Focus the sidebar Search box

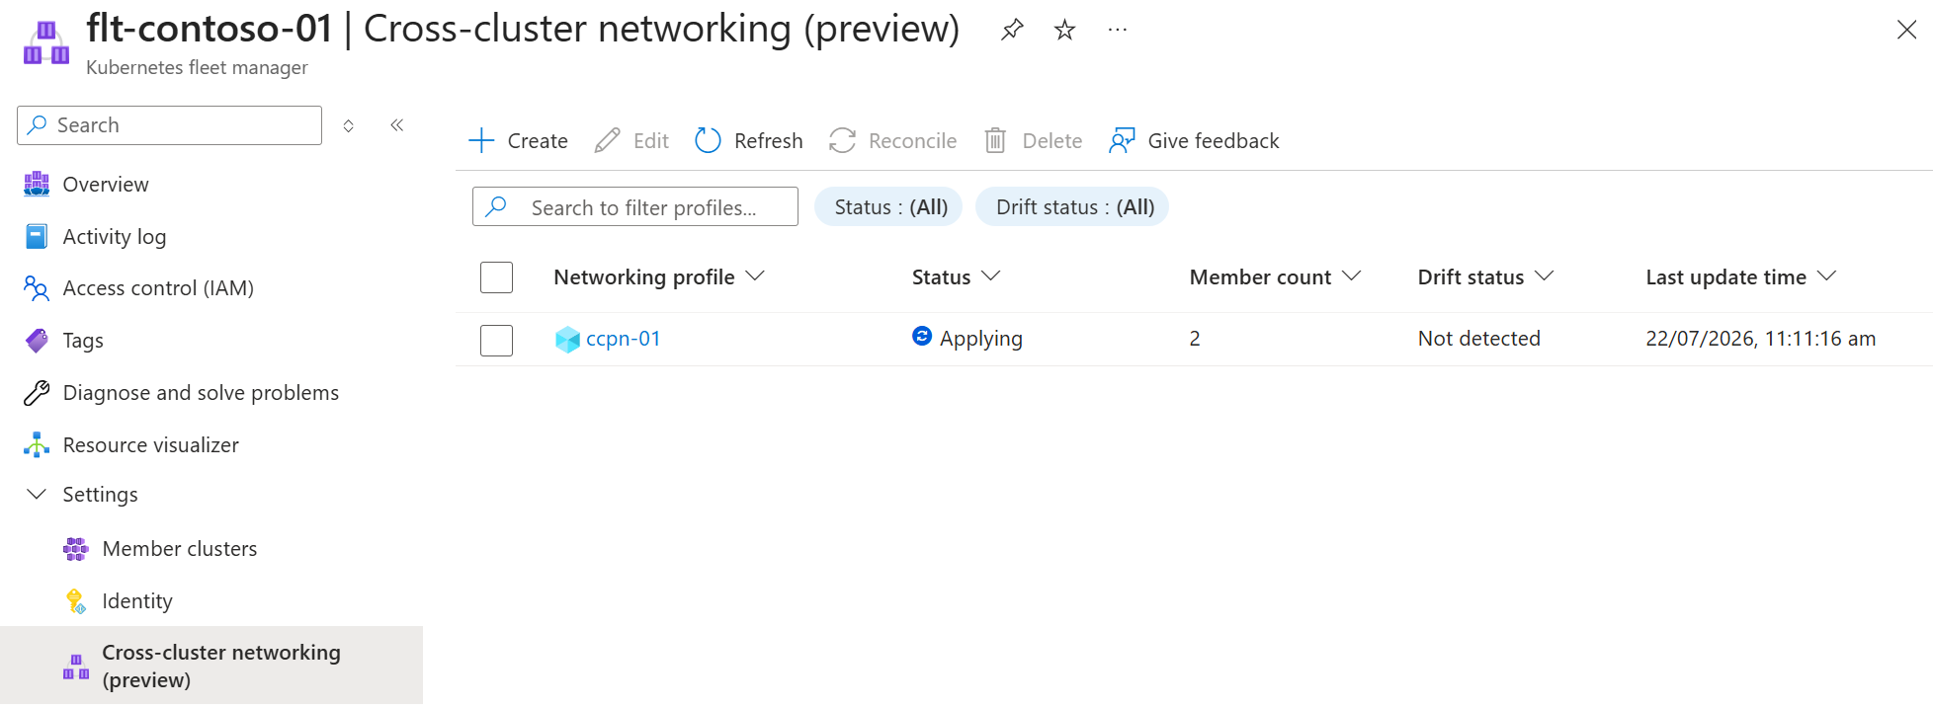(169, 125)
